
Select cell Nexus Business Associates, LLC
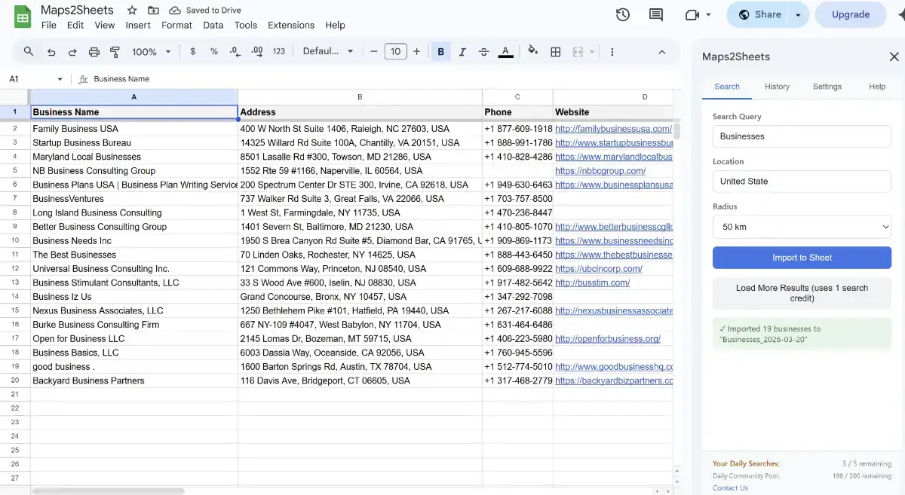pos(134,310)
